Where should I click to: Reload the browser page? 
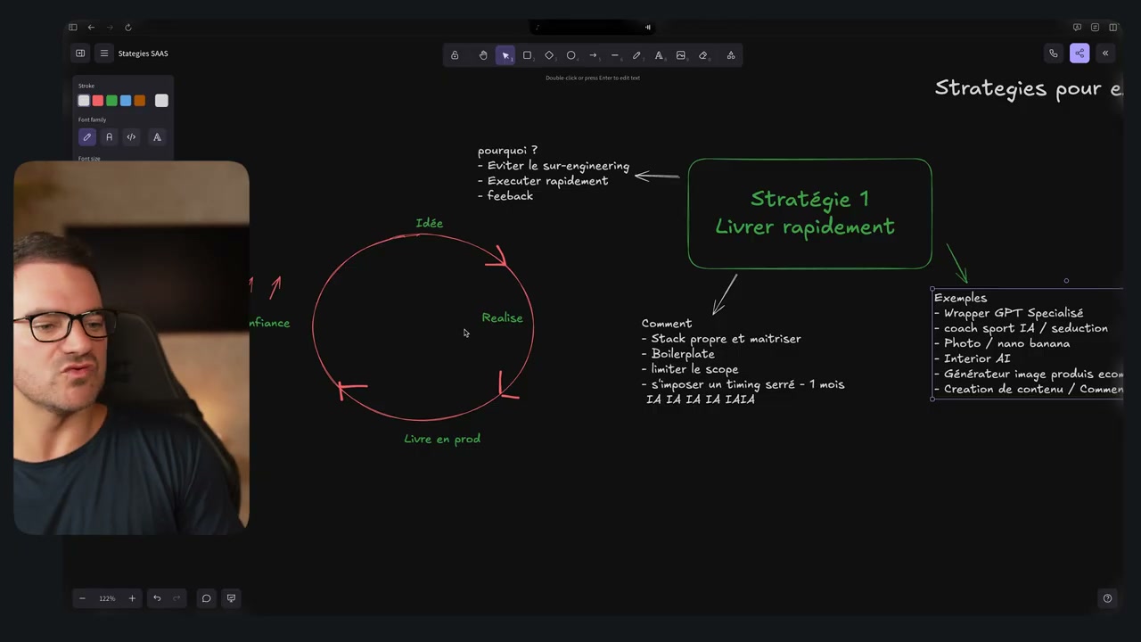128,28
